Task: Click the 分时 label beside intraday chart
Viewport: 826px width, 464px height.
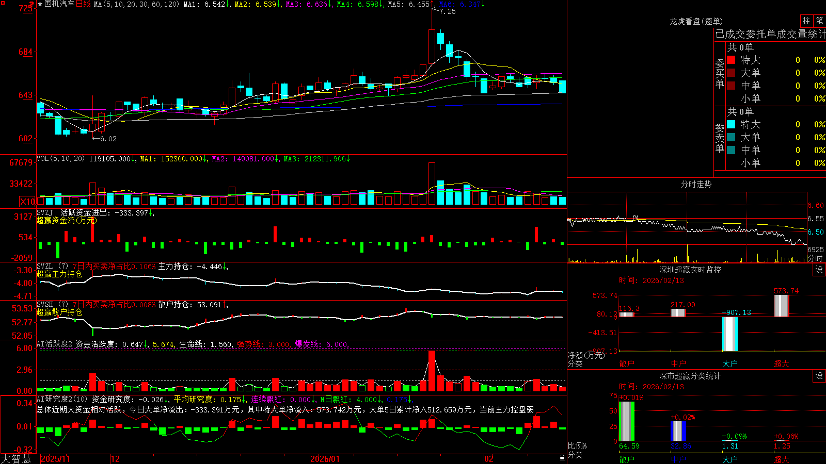Action: [x=815, y=258]
